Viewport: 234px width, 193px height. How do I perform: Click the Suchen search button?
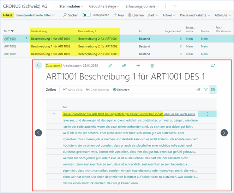pyautogui.click(x=71, y=15)
